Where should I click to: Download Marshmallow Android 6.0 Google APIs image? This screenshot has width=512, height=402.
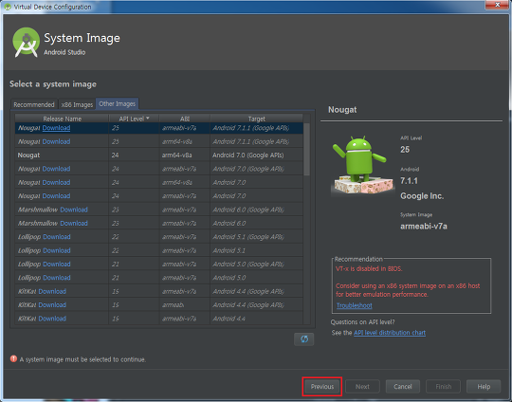[x=74, y=210]
